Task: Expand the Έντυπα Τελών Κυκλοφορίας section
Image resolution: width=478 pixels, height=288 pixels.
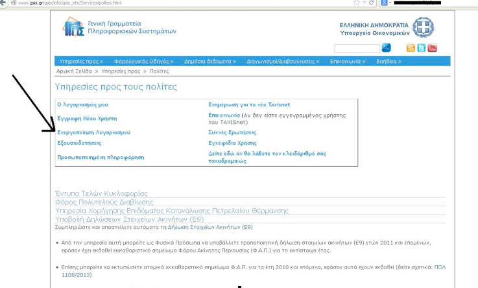Action: point(101,193)
